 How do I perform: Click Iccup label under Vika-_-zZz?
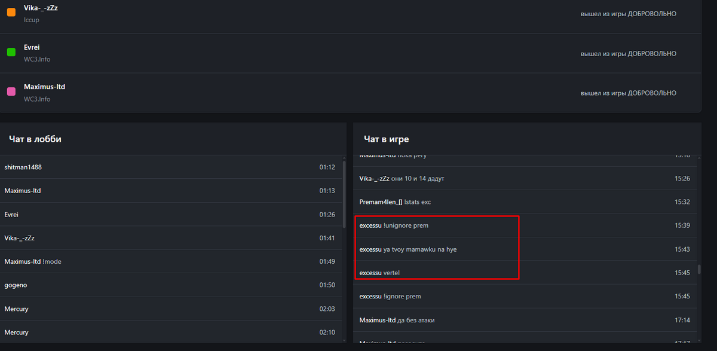coord(32,20)
